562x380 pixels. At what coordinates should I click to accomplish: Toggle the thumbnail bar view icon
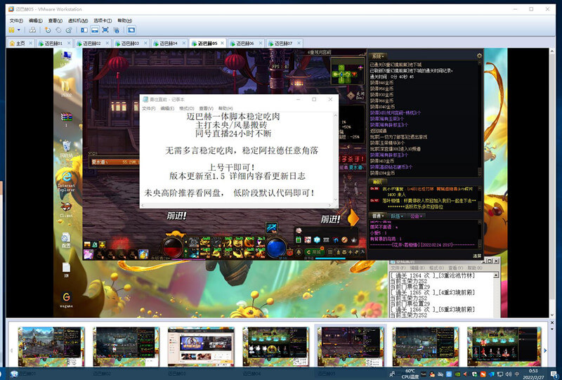click(95, 30)
